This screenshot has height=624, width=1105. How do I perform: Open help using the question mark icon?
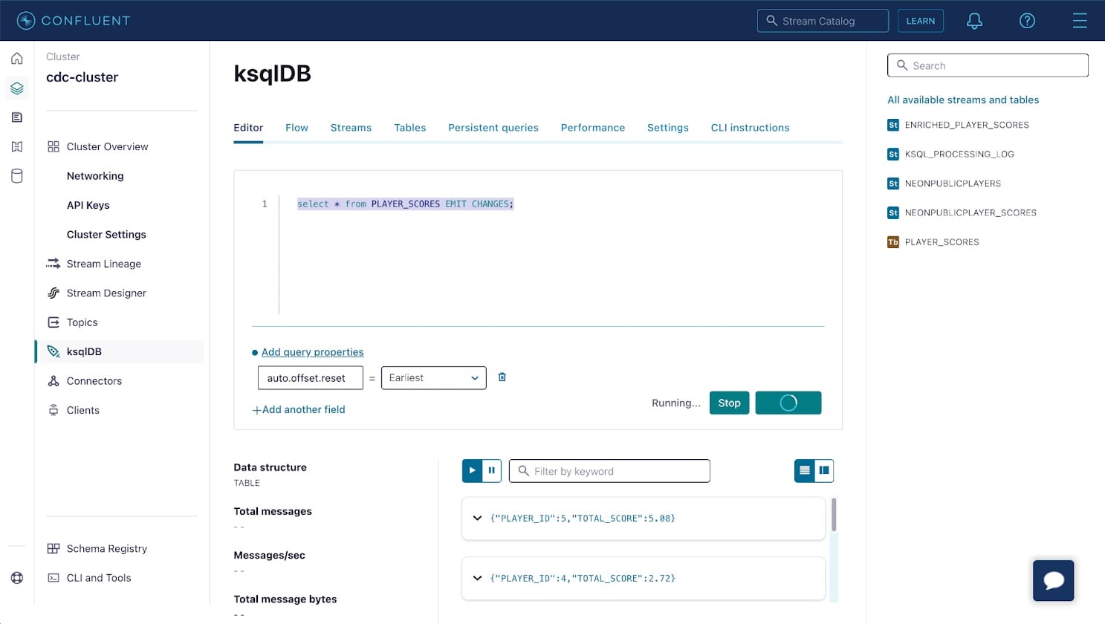(1027, 21)
